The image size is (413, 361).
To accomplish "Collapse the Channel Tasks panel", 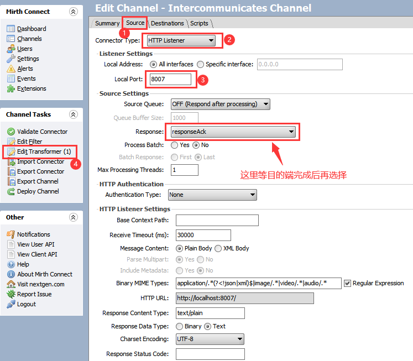I will point(73,114).
